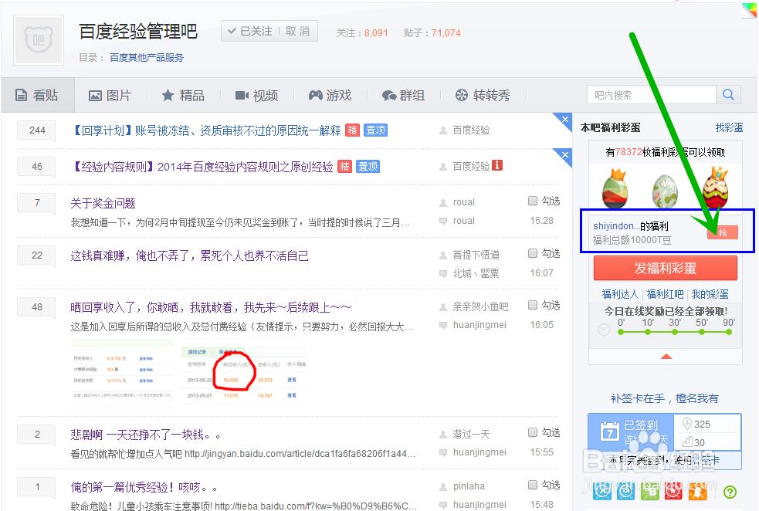The width and height of the screenshot is (759, 511).
Task: Click the 已关注 follow status button
Action: pos(249,31)
